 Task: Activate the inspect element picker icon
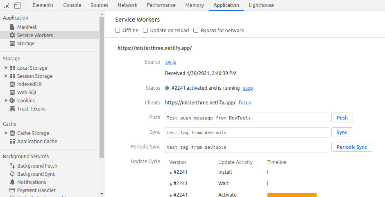point(7,5)
